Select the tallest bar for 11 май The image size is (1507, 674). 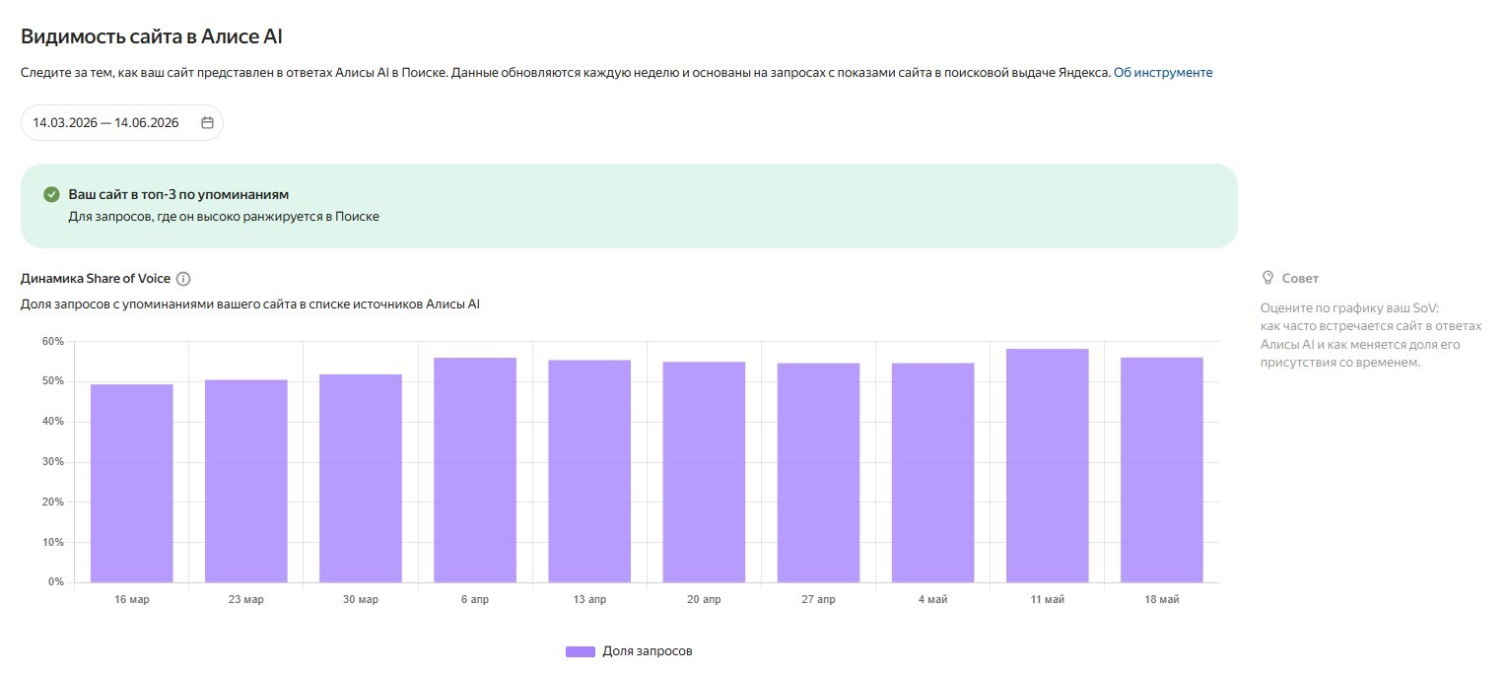pyautogui.click(x=1048, y=465)
